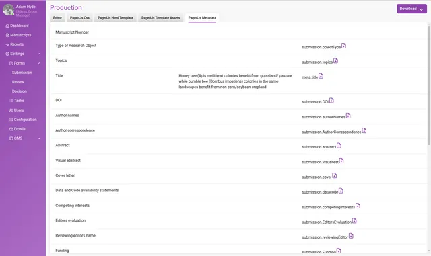This screenshot has height=256, width=431.
Task: Click the 'Reviewing editors name' label
Action: click(75, 235)
